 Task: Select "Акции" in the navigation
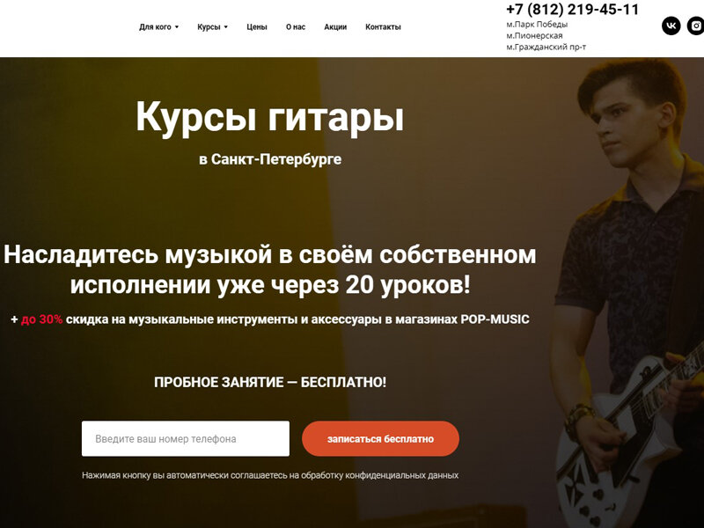[x=335, y=27]
